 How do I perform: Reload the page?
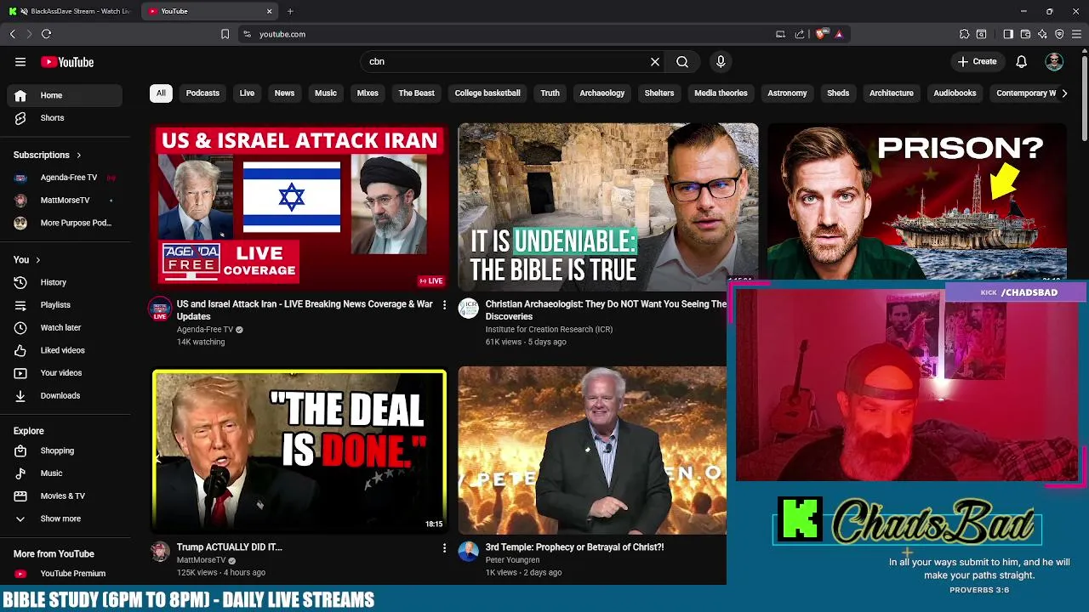(x=46, y=34)
